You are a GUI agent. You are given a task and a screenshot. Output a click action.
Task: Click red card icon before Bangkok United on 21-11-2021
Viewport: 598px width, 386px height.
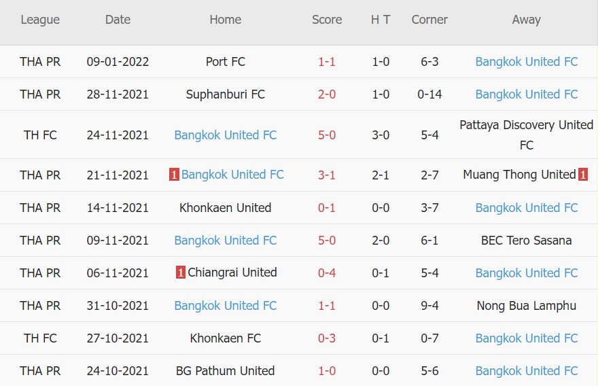pos(174,175)
